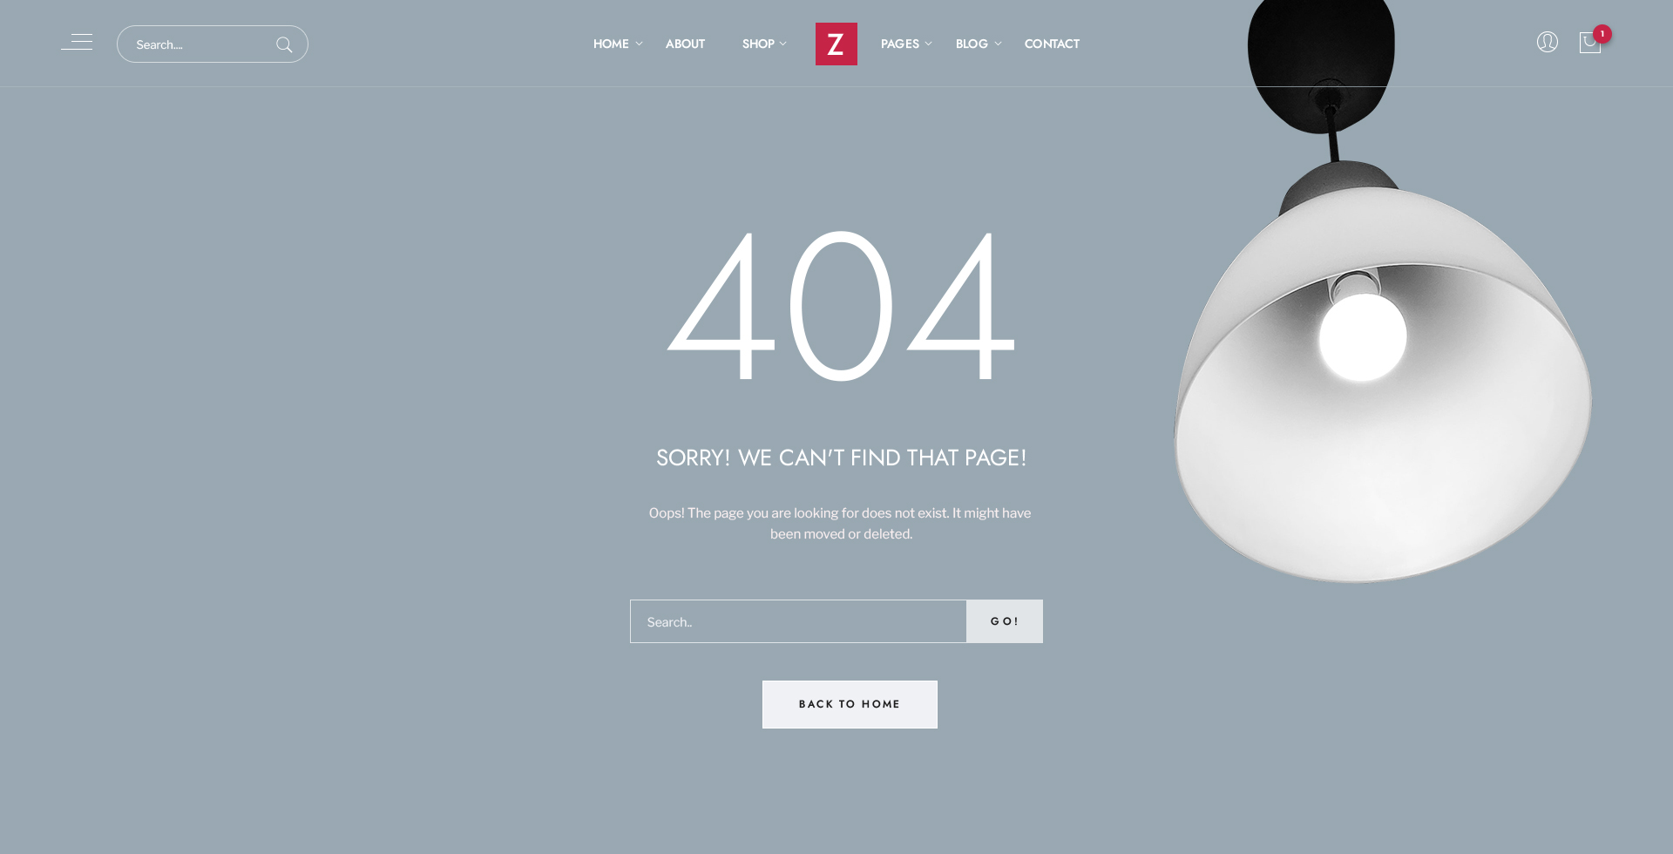
Task: Click the red Z logo
Action: tap(836, 44)
